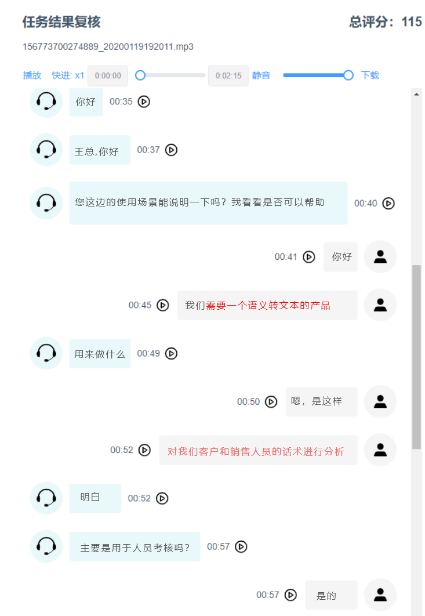Mute audio with the 静音 link

tap(261, 75)
